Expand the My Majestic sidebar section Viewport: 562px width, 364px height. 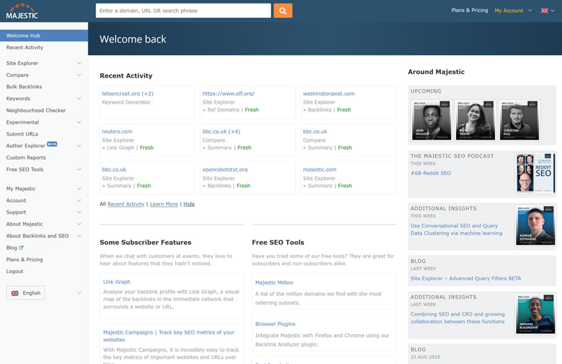click(79, 189)
